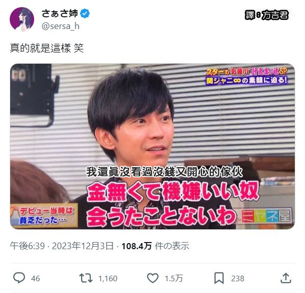Like the tweet with the heart icon
Viewport: 305px width, 293px height.
[x=152, y=278]
